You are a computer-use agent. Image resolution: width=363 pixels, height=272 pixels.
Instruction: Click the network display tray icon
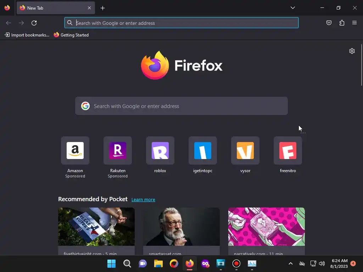point(313,263)
